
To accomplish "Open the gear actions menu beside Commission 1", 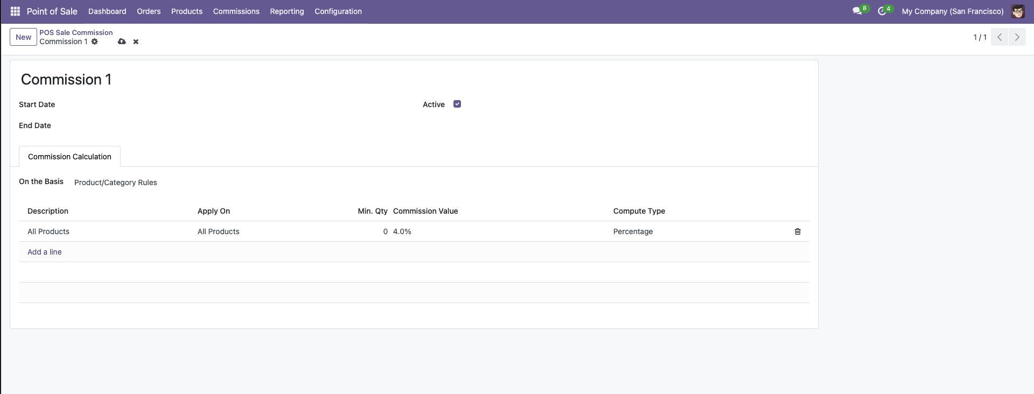I will (95, 41).
